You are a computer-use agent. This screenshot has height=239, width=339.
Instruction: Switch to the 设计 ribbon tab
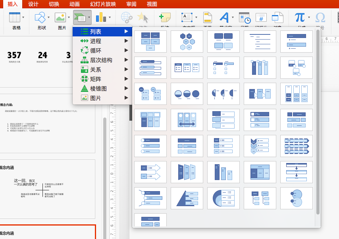point(33,4)
